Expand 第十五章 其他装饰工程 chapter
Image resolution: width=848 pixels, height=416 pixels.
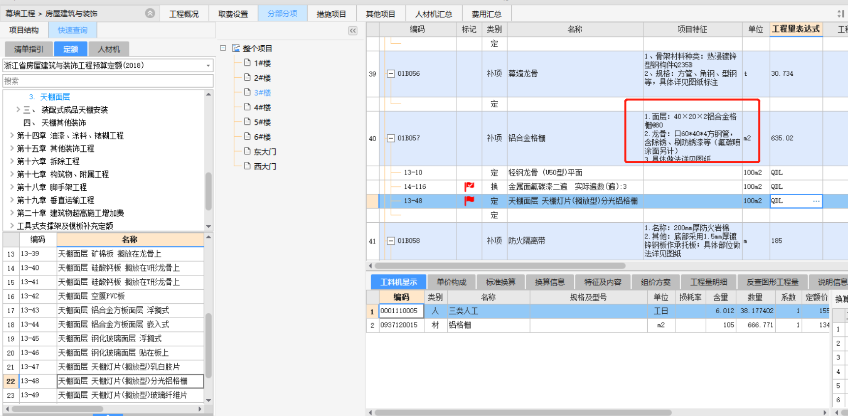(x=12, y=148)
